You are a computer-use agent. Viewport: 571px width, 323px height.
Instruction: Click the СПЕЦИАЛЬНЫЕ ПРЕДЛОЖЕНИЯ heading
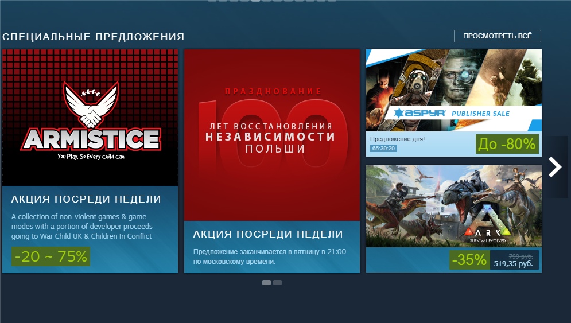click(x=93, y=37)
